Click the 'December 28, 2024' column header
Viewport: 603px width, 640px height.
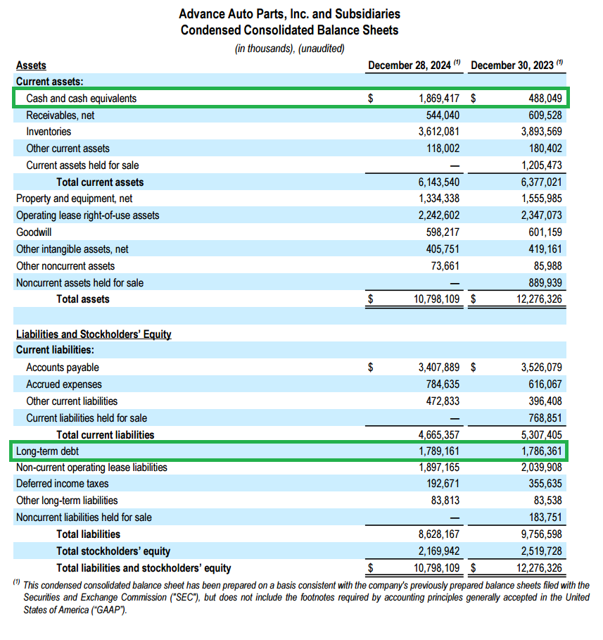(410, 65)
